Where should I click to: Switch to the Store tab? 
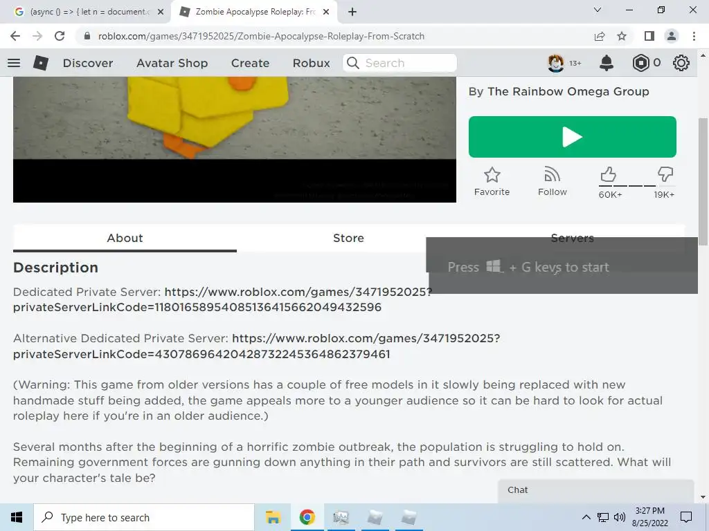pos(348,238)
